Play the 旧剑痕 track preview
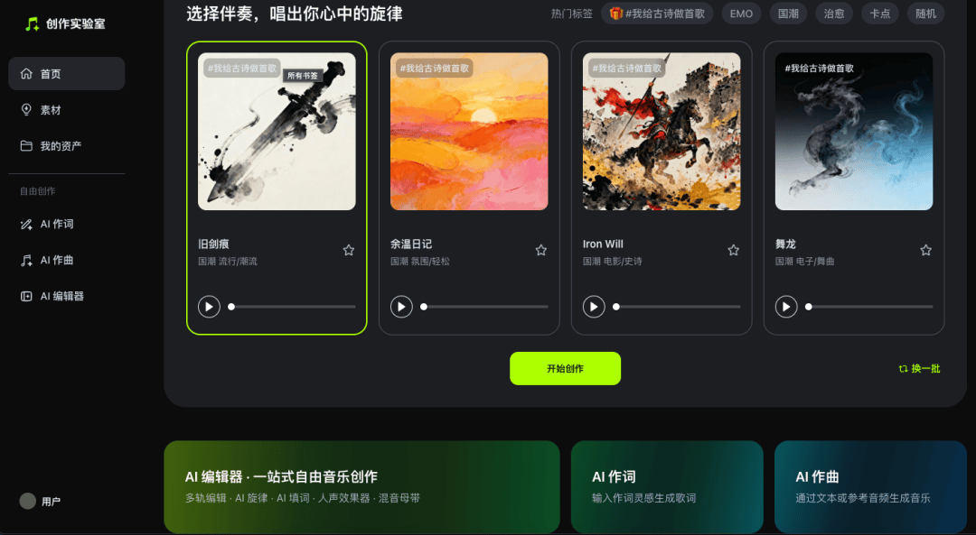 point(209,307)
